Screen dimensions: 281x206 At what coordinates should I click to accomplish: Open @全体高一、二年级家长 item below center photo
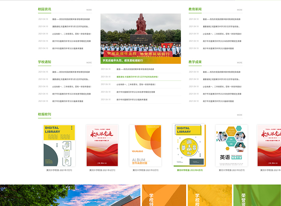tap(136, 84)
